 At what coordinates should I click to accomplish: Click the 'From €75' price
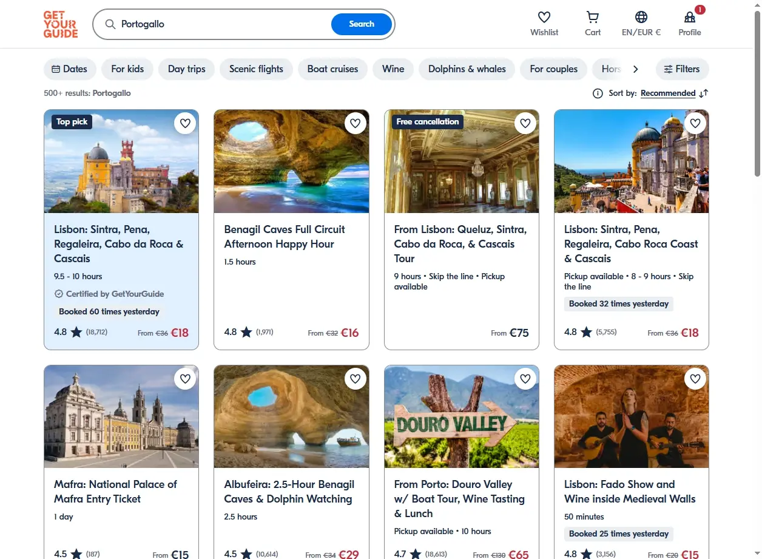(510, 333)
